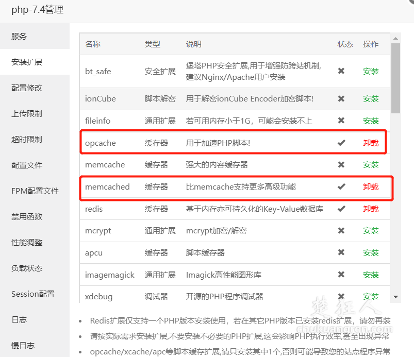
Task: Click the X status icon for imagemagick
Action: [x=341, y=275]
